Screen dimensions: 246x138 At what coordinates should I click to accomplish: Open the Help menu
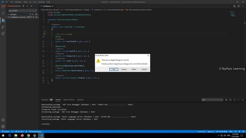(x=48, y=2)
